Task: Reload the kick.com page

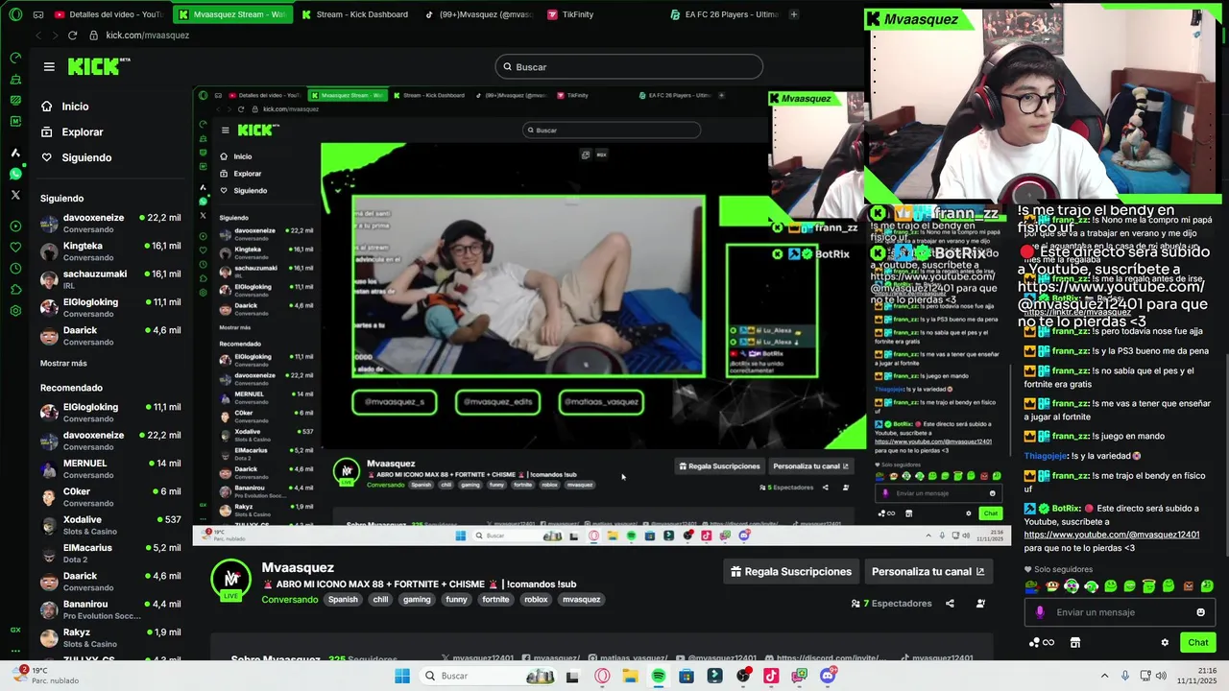Action: pos(72,35)
